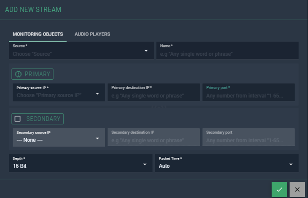Click the Secondary destination IP field
Viewport: 308px width, 198px height.
(153, 140)
